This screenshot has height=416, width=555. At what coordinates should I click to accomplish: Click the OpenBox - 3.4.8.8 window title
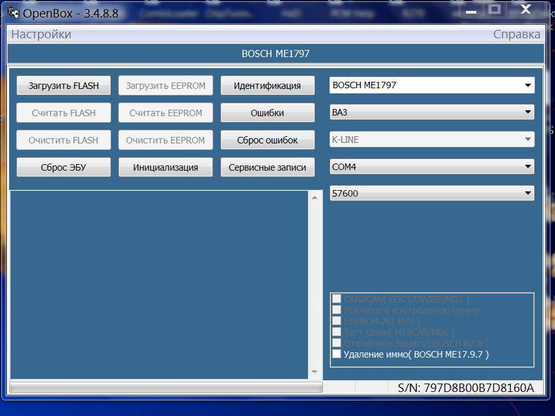(70, 14)
